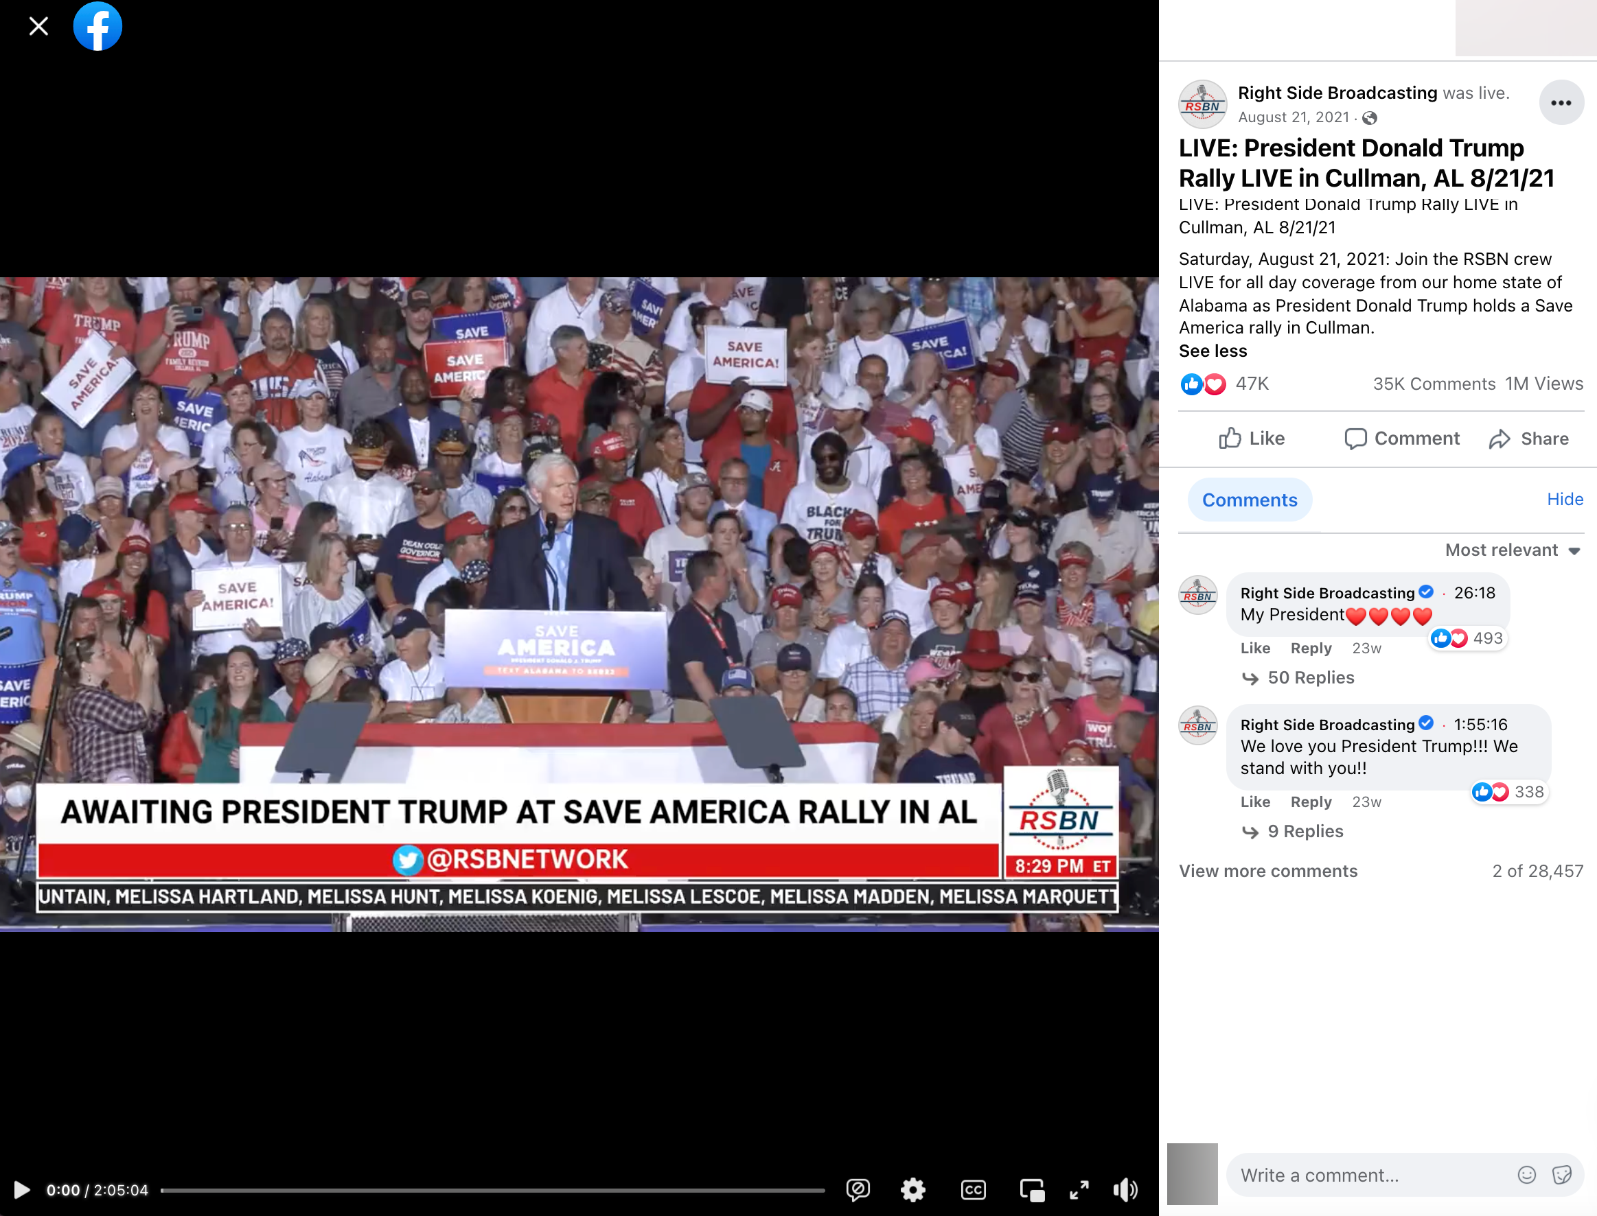Mute the video volume
1597x1216 pixels.
tap(1125, 1189)
